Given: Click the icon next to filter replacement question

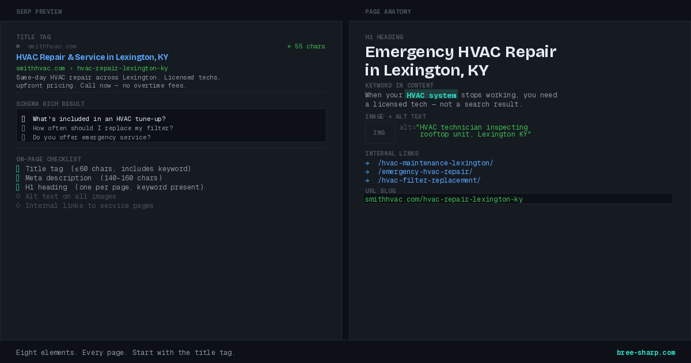Looking at the screenshot, I should [x=23, y=128].
